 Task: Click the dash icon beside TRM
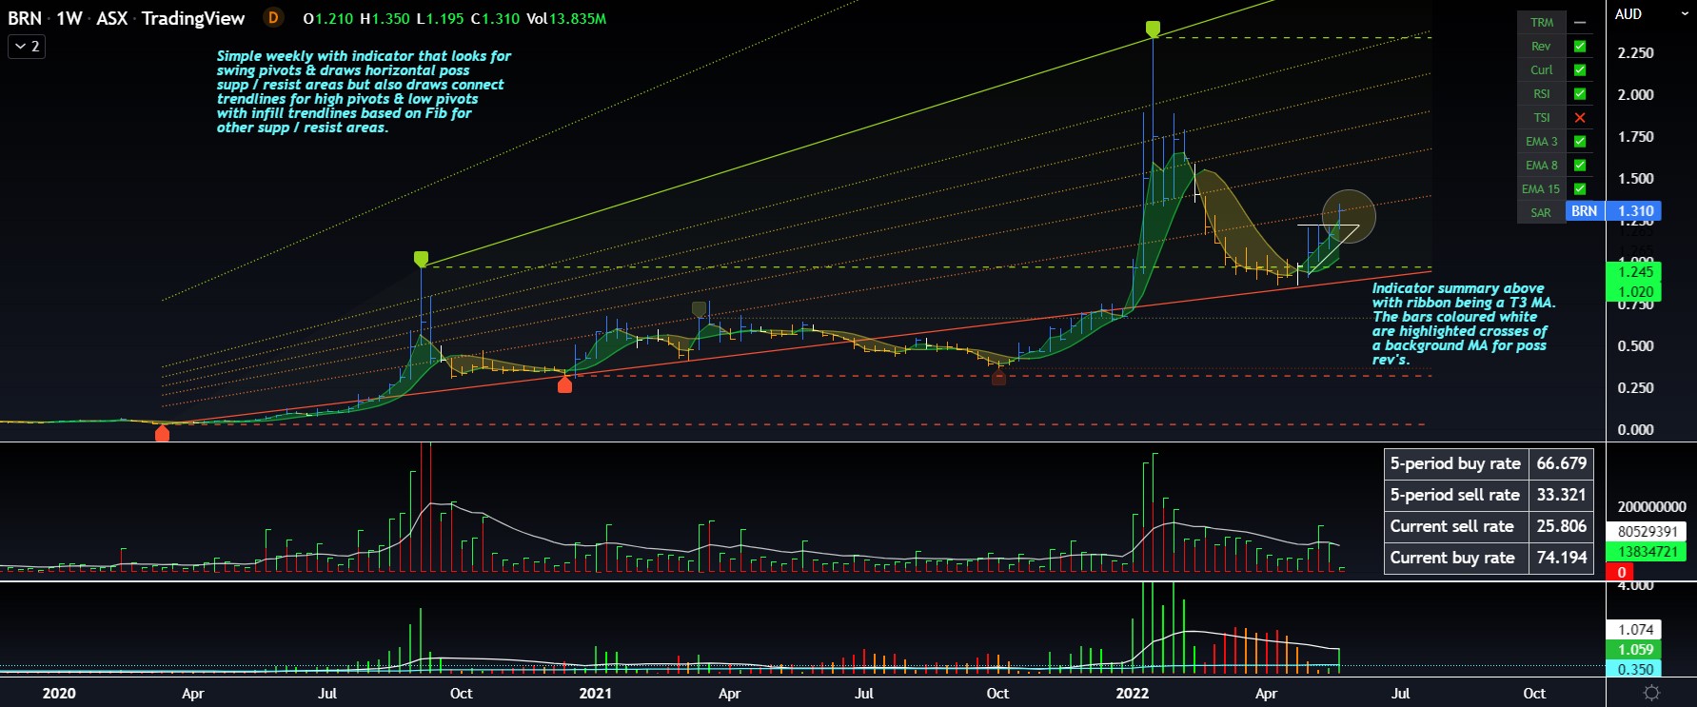click(1580, 23)
